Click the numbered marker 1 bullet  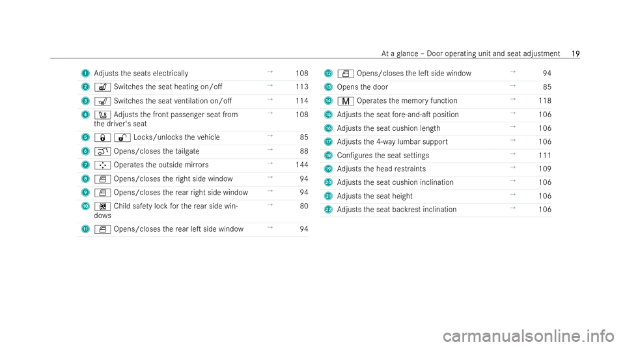coord(85,74)
